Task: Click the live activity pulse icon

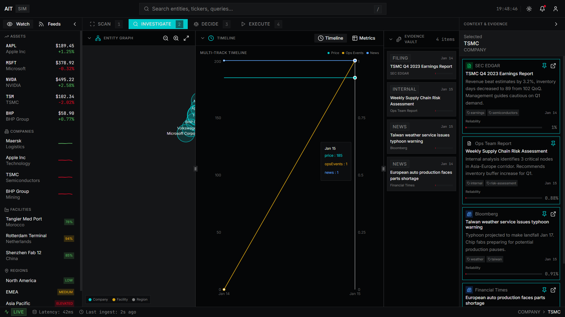Action: click(6, 312)
